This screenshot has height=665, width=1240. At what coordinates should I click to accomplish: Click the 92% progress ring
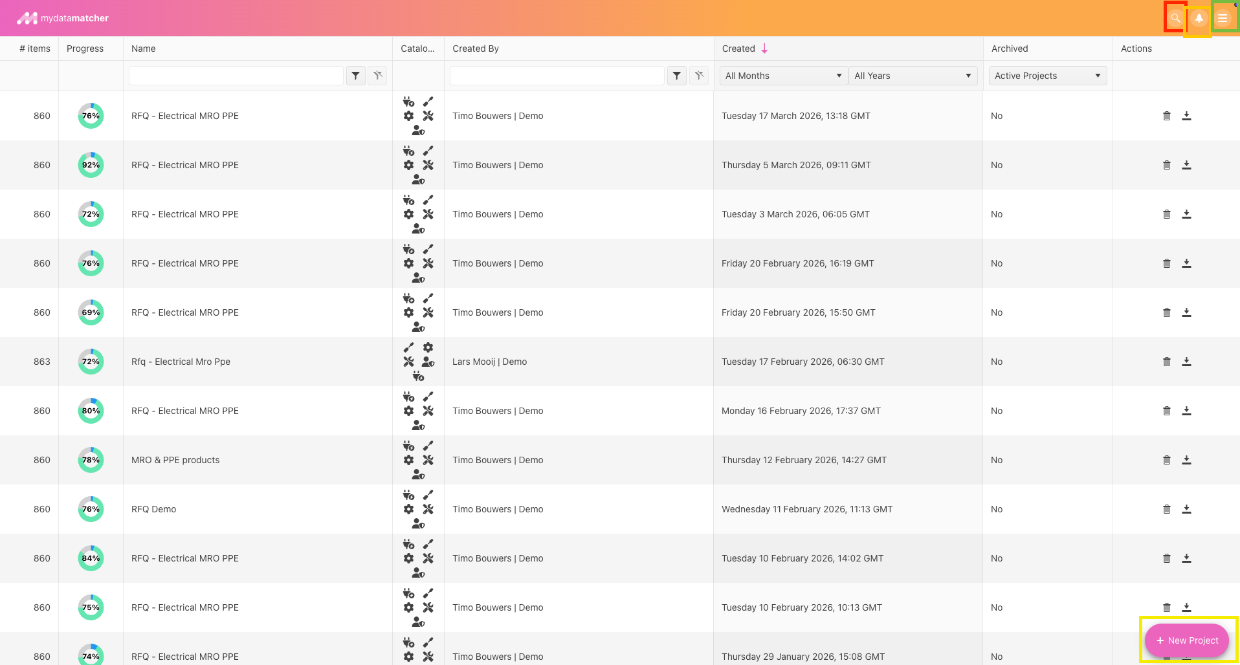click(x=91, y=165)
